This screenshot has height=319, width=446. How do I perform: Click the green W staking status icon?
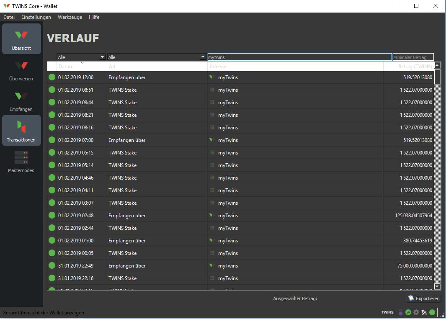(408, 312)
